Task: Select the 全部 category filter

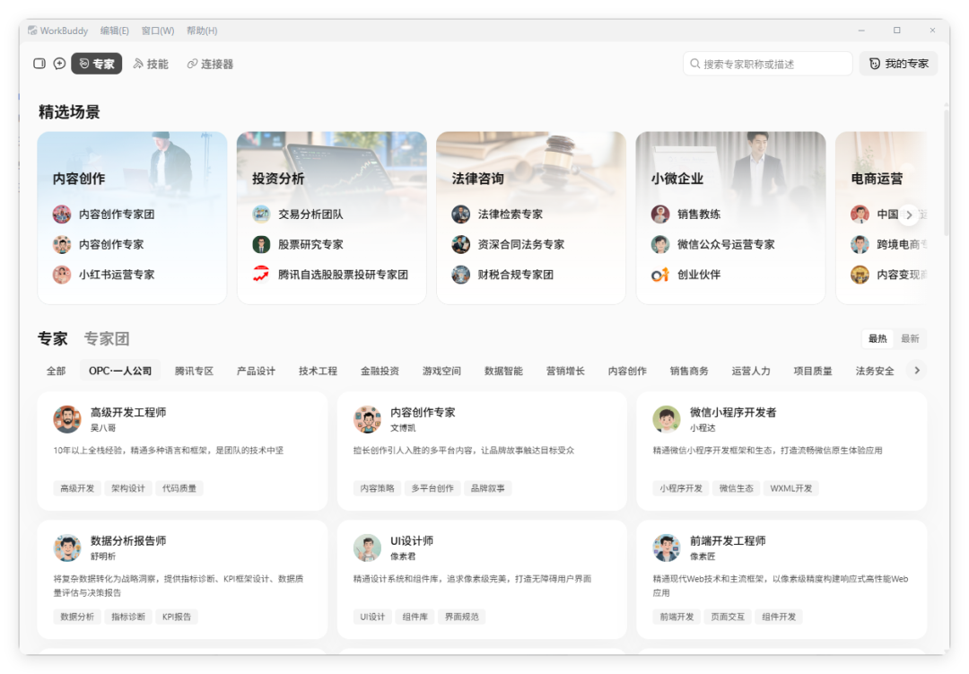Action: 57,371
